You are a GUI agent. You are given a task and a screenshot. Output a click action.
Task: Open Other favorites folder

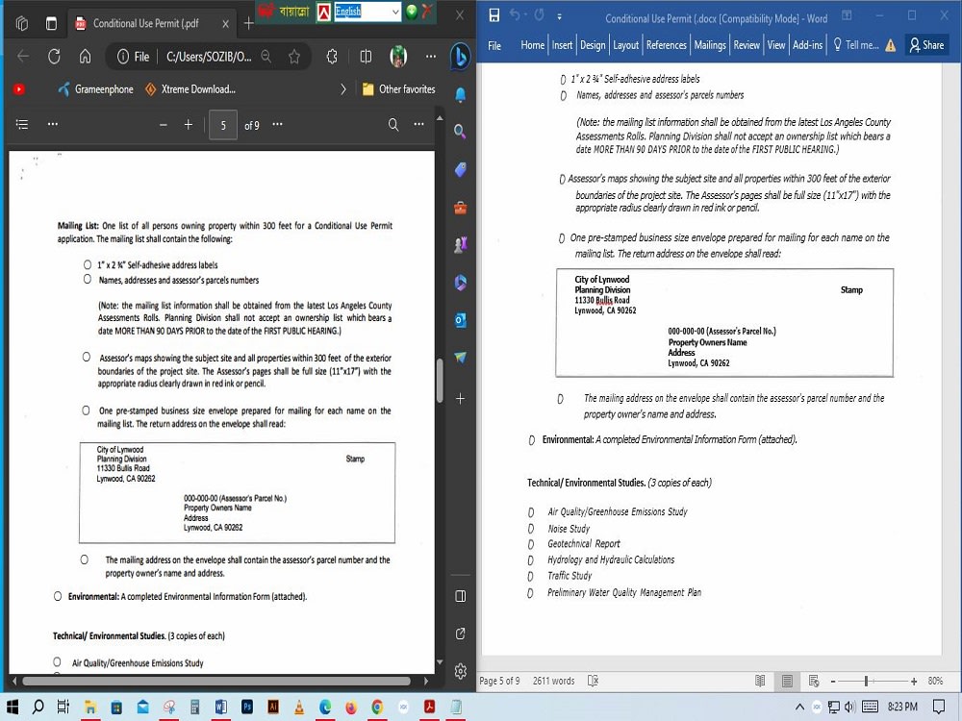(399, 89)
